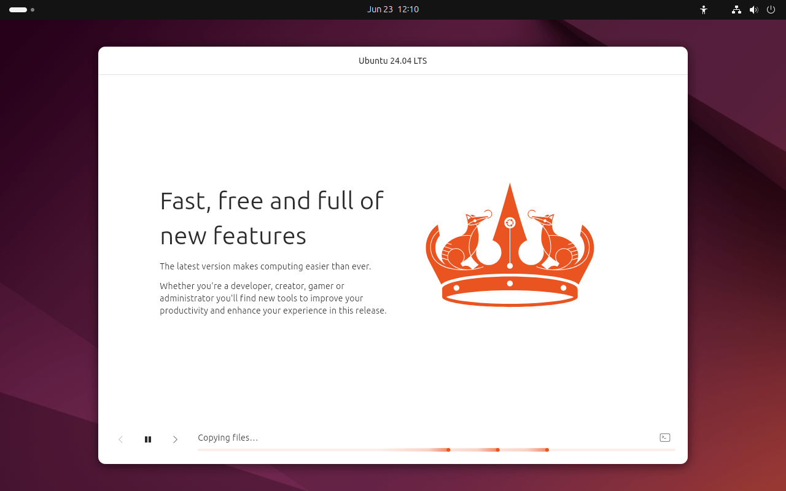Open the clock and calendar menu
786x491 pixels.
[392, 9]
